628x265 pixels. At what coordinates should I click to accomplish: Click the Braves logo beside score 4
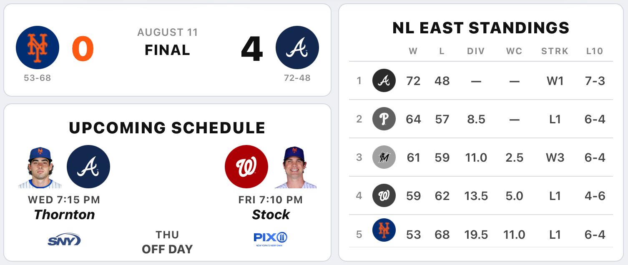(x=297, y=47)
